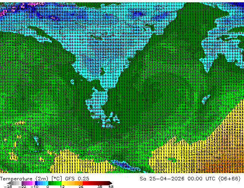
Task: Select the gray segment of the legend
Action: (x=14, y=183)
